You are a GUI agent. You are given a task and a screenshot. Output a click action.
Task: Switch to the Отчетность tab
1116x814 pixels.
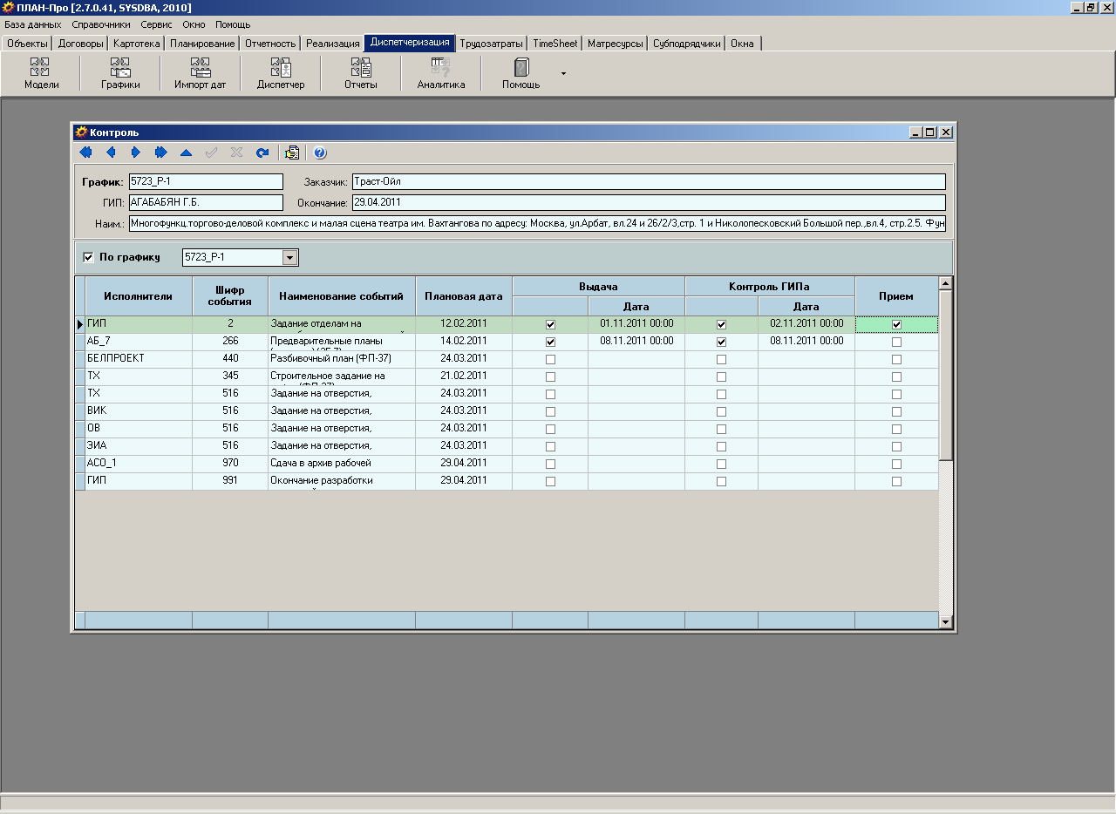point(270,43)
